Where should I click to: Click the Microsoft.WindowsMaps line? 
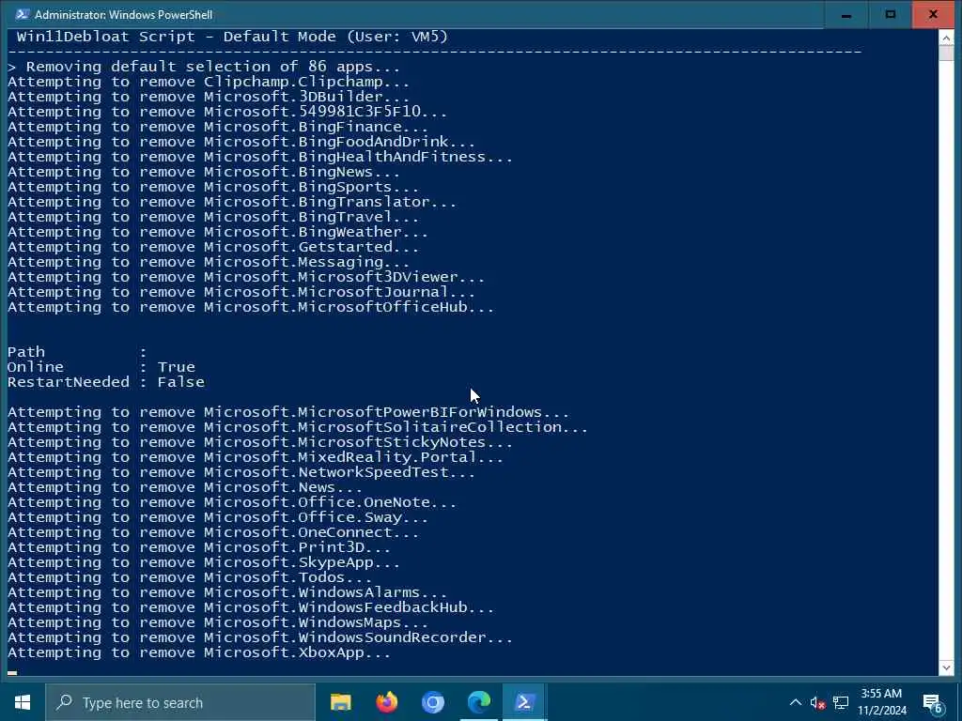point(218,622)
